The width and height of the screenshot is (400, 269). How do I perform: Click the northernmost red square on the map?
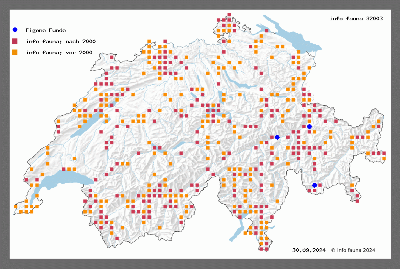pyautogui.click(x=229, y=15)
